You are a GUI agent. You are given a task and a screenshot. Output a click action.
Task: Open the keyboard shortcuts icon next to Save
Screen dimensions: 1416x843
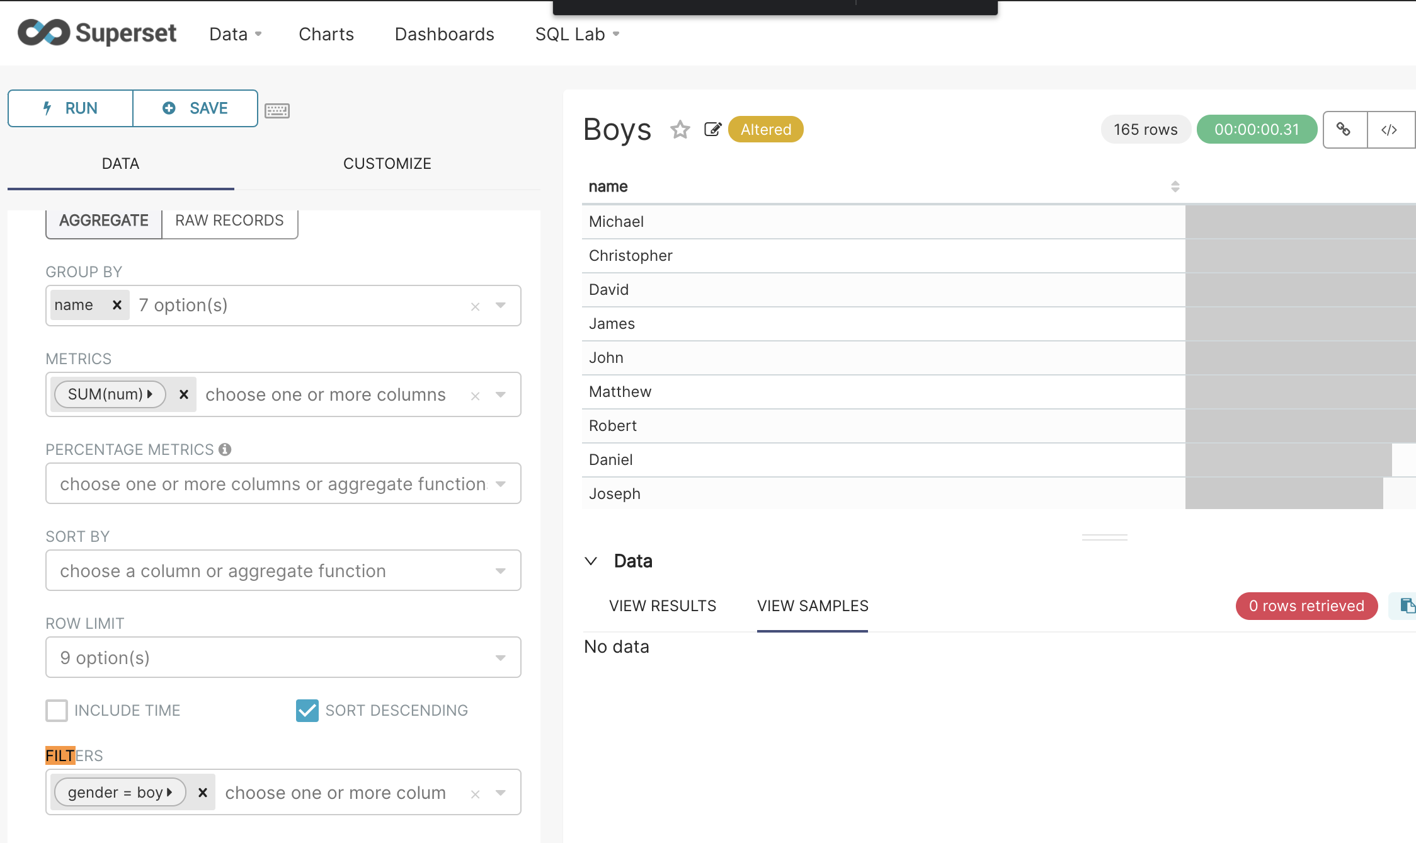point(277,110)
